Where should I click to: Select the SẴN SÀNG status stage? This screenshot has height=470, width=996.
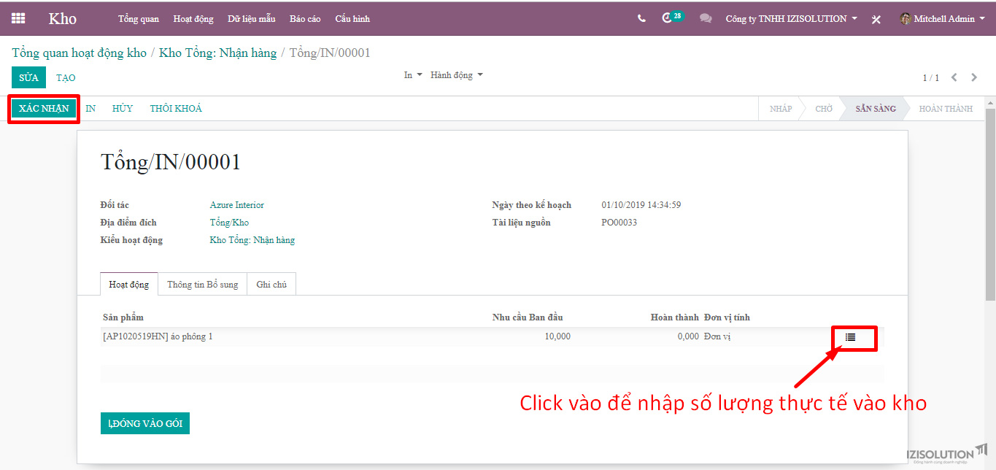click(x=876, y=109)
